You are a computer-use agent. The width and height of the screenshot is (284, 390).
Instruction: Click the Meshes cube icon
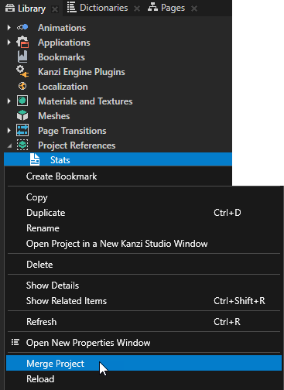pos(22,115)
